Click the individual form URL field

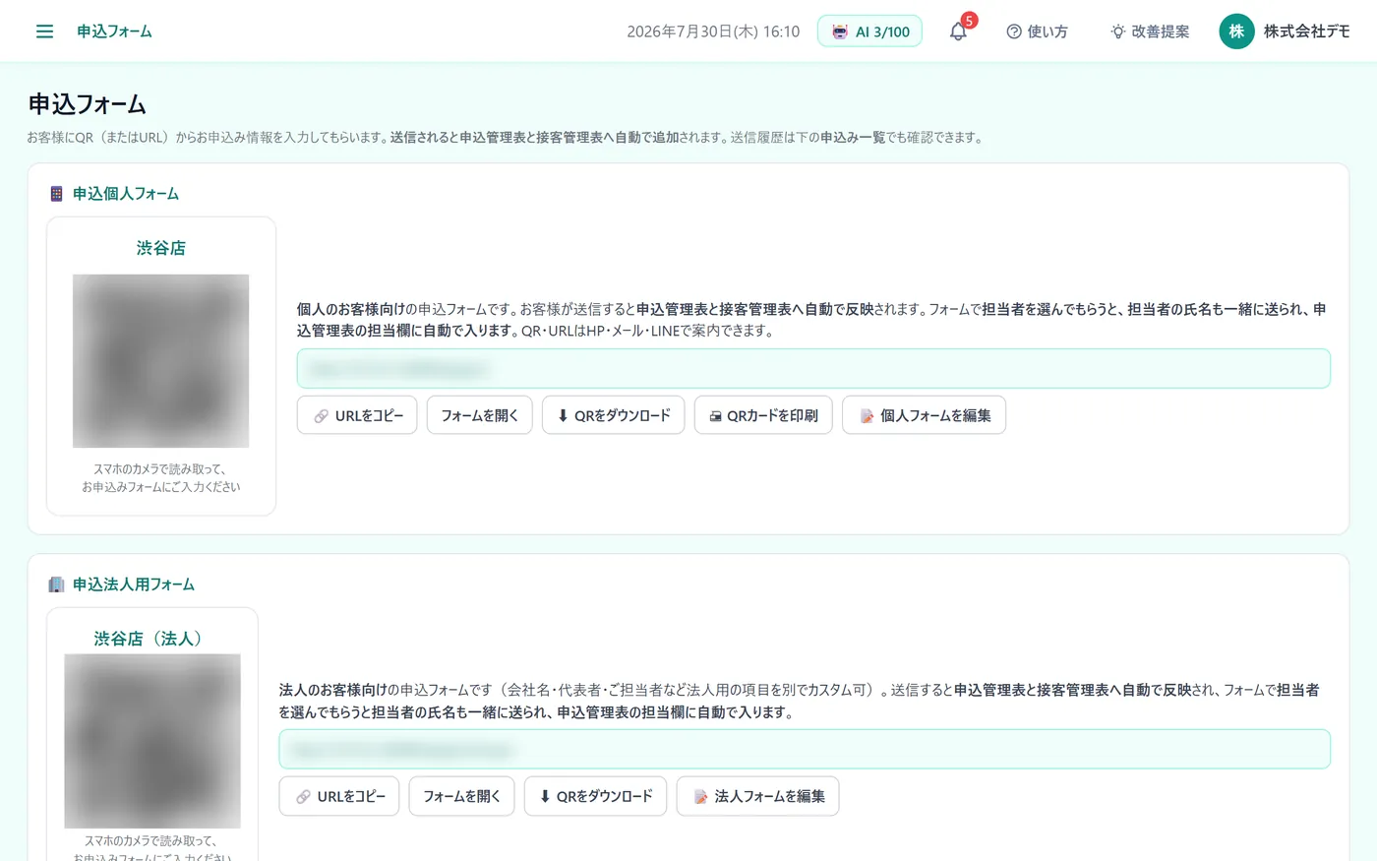pyautogui.click(x=813, y=369)
